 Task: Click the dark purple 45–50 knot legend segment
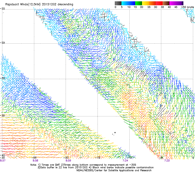(180, 3)
